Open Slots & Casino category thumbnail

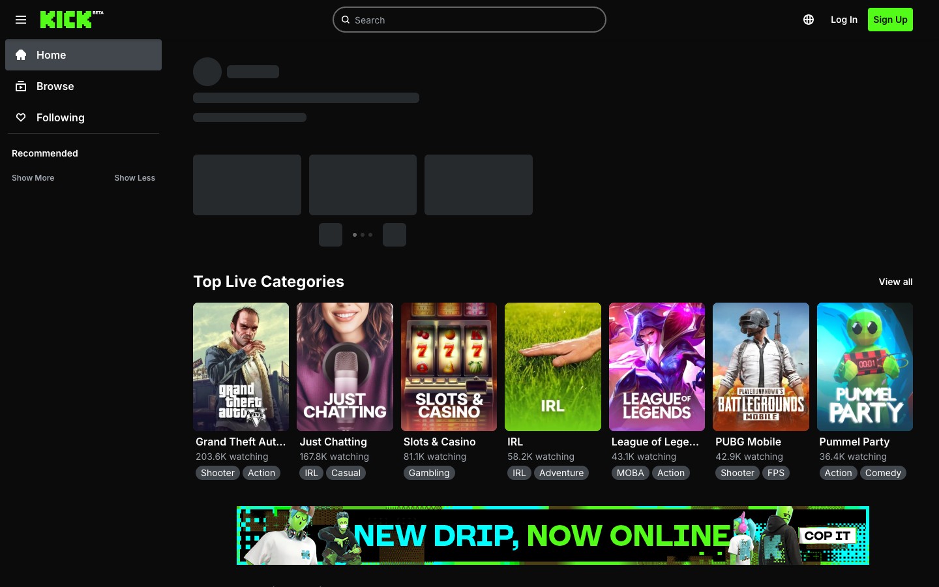click(x=449, y=367)
